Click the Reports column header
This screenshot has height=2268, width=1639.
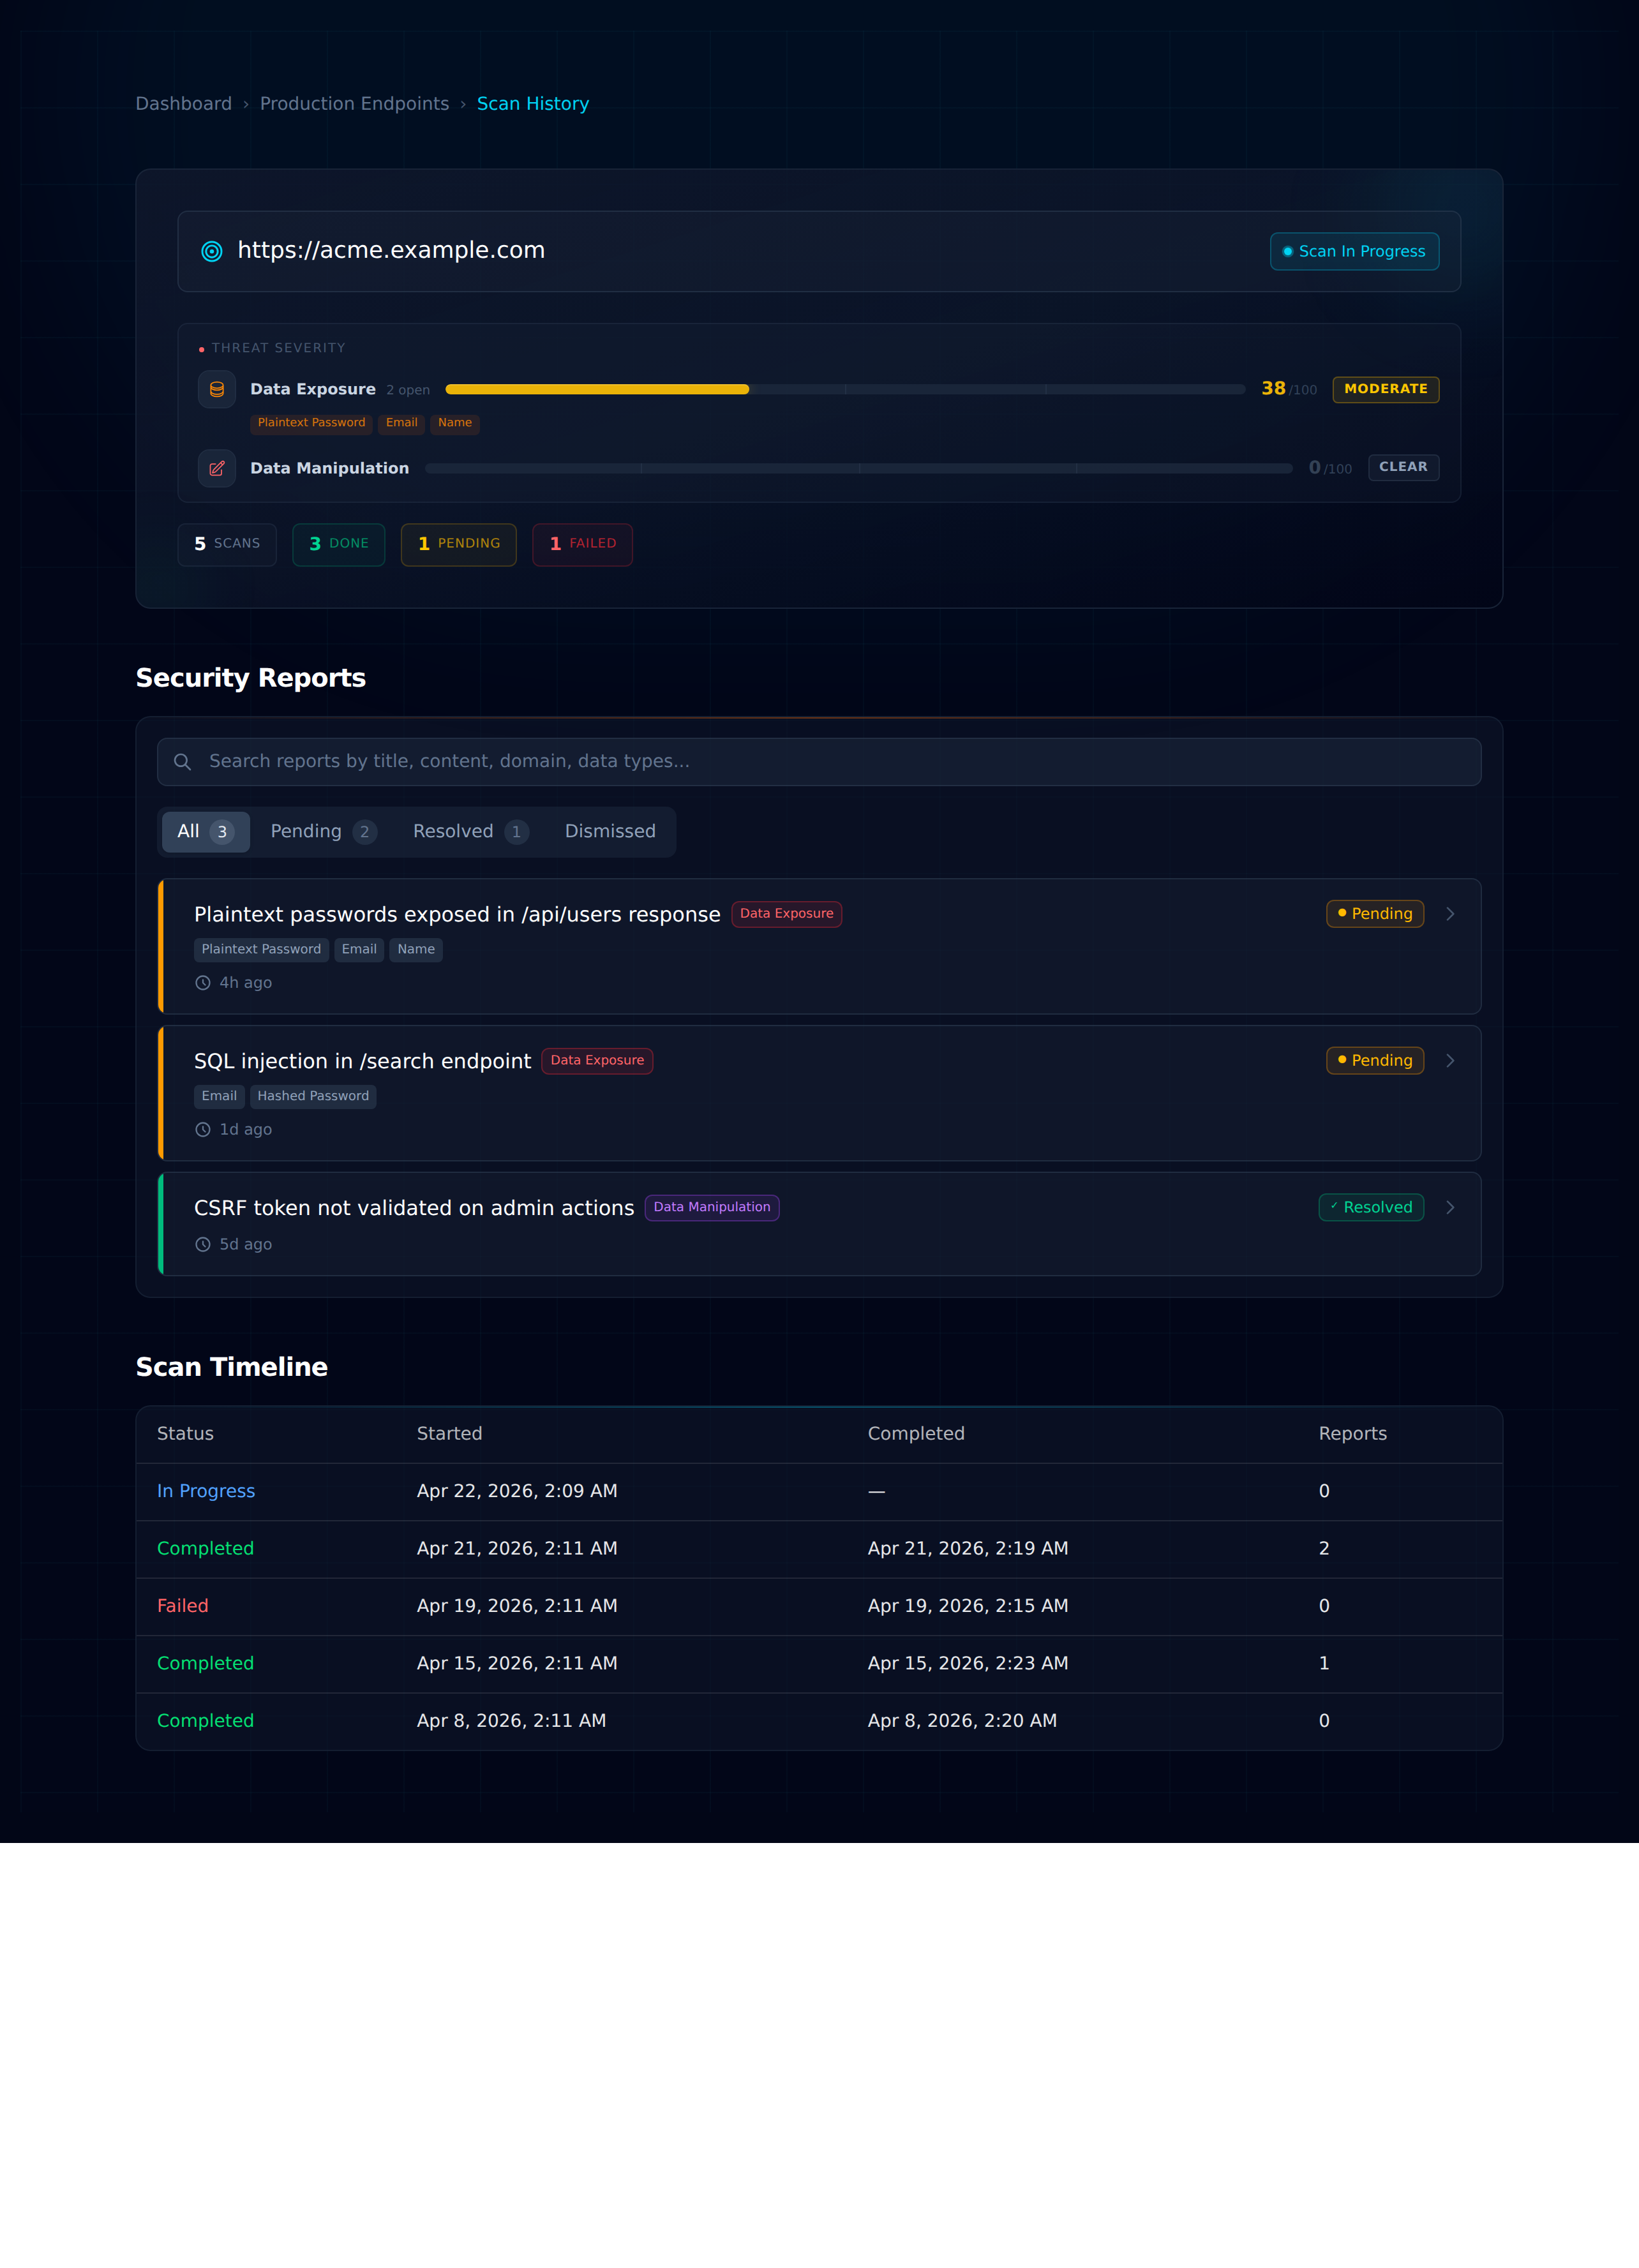[x=1352, y=1434]
